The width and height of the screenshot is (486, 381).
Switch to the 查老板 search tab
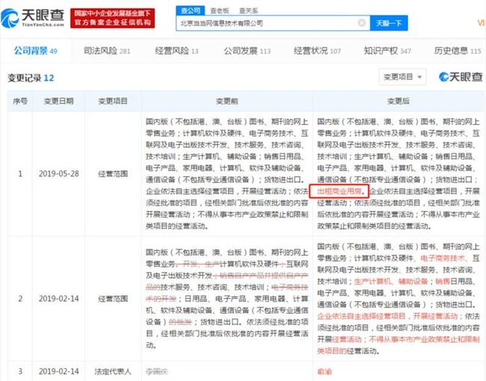point(219,10)
